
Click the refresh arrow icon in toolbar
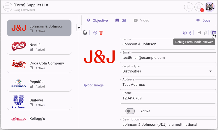191,33
